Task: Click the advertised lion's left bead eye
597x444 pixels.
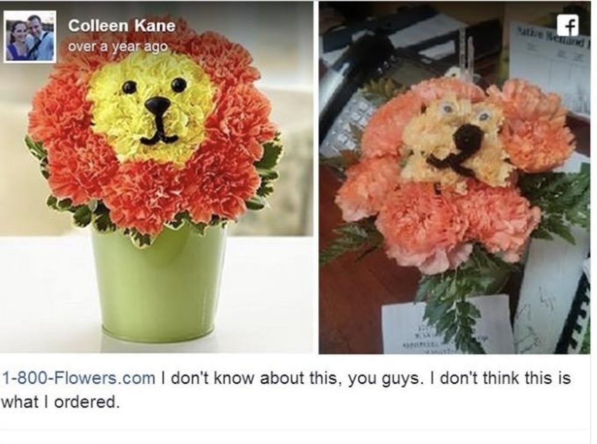Action: click(x=129, y=87)
